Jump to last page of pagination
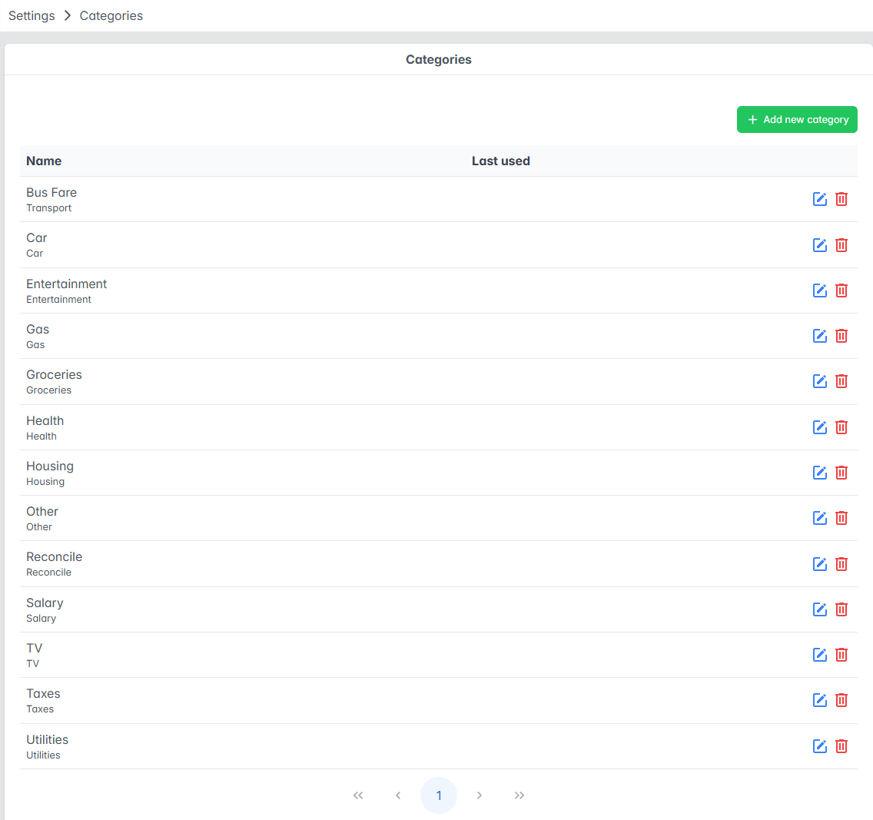The height and width of the screenshot is (820, 873). coord(519,795)
